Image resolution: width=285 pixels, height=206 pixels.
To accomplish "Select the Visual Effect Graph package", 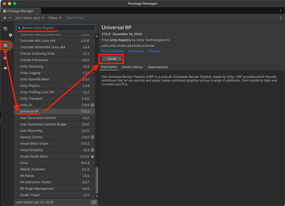I will click(x=34, y=144).
